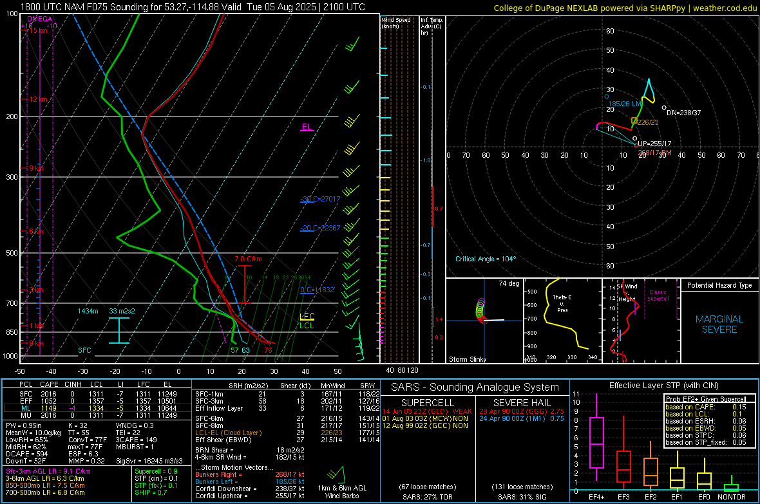
Task: Click the red '7.0 C/km' lapse rate label
Action: coord(248,259)
